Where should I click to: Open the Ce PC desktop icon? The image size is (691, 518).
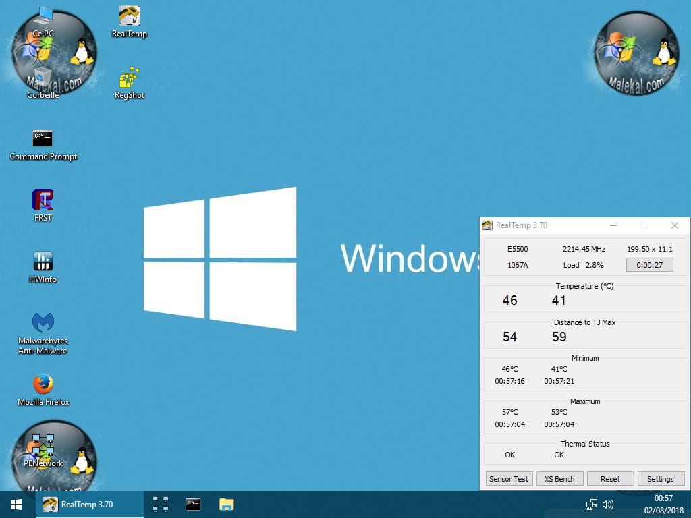pos(43,22)
